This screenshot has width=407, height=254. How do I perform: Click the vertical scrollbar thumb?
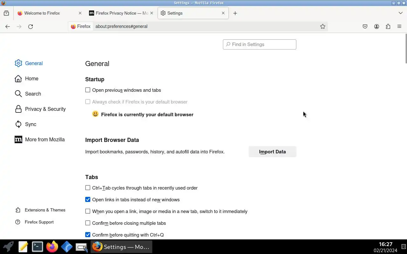[x=406, y=48]
